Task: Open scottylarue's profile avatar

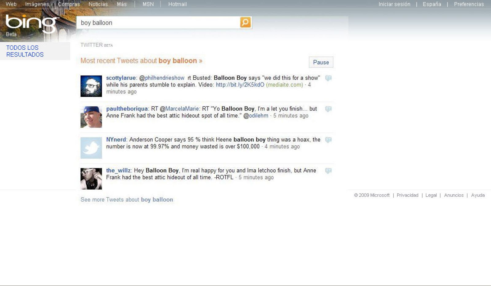Action: click(91, 86)
